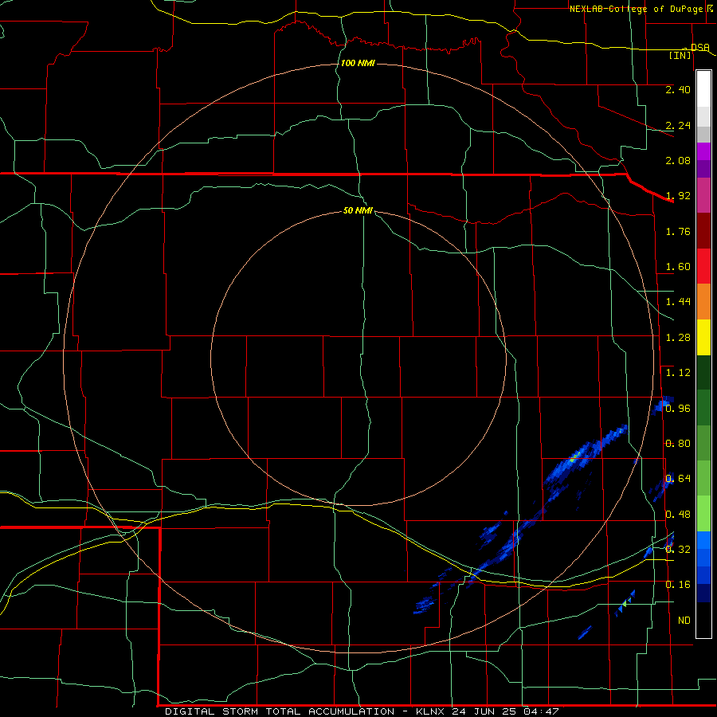Click the 2.08 legend value
717x717 pixels.
point(678,160)
